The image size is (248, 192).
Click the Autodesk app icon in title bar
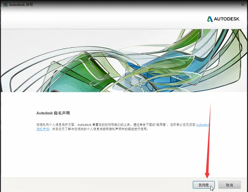click(5, 4)
